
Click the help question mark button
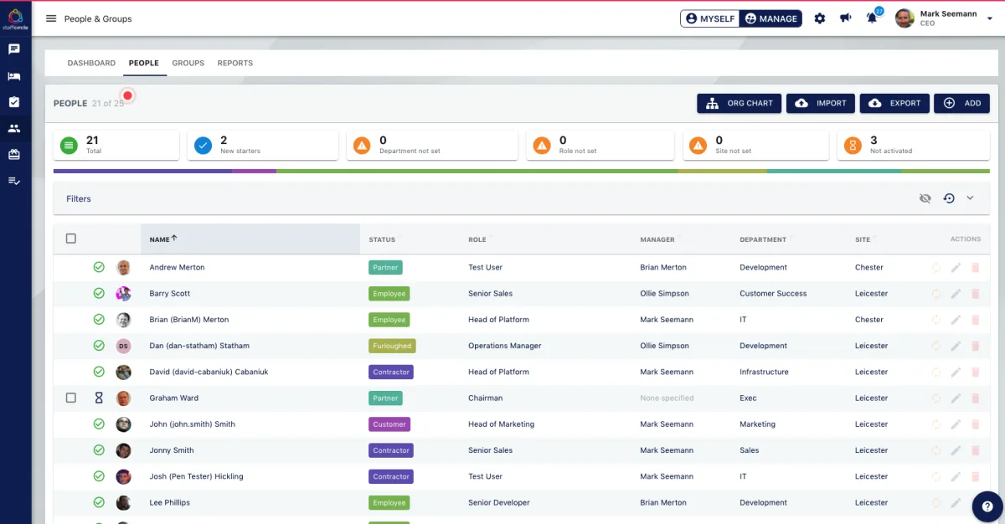[987, 506]
